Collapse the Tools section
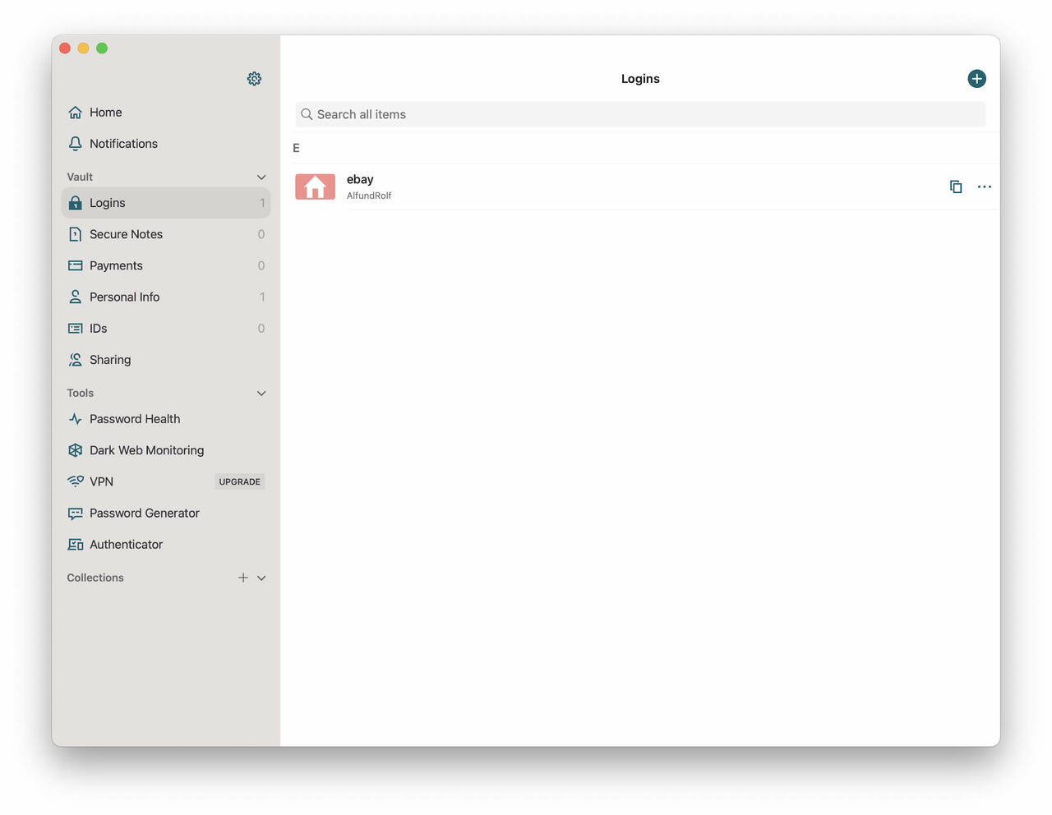This screenshot has height=815, width=1052. (261, 394)
